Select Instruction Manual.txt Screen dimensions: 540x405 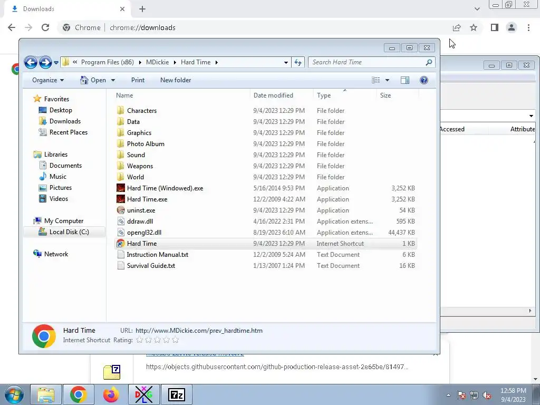(157, 255)
